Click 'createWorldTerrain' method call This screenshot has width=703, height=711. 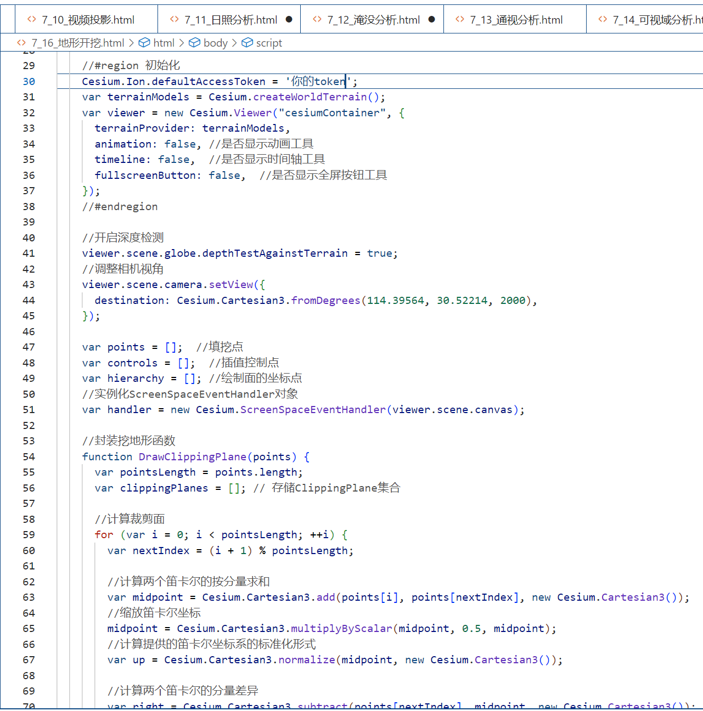tap(310, 97)
